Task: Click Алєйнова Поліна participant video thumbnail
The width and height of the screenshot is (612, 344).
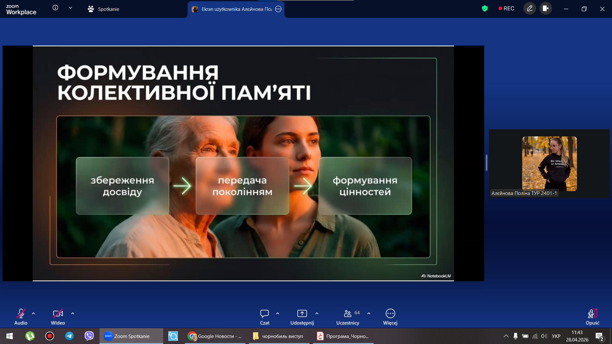Action: pyautogui.click(x=549, y=164)
